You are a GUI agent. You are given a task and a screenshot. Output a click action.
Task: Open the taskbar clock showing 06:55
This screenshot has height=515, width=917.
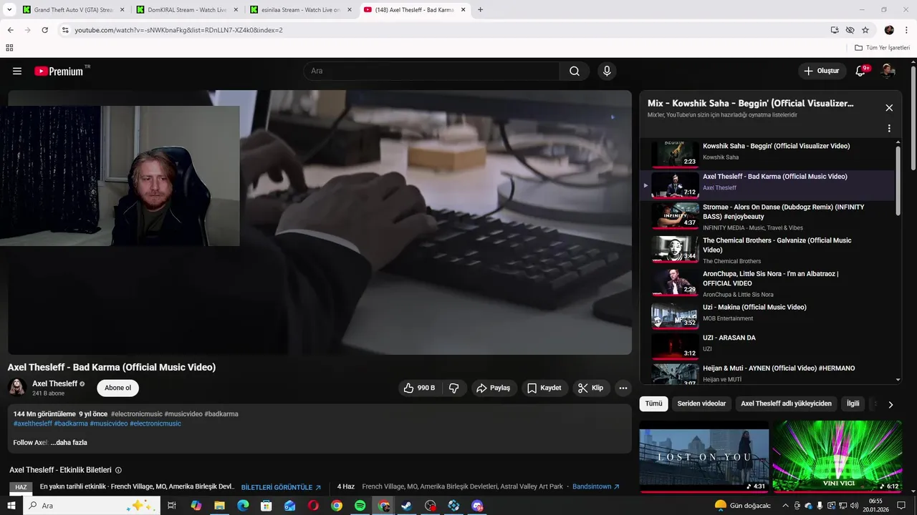click(875, 506)
